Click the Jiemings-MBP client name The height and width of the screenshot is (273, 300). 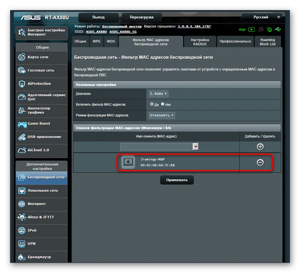(x=153, y=159)
